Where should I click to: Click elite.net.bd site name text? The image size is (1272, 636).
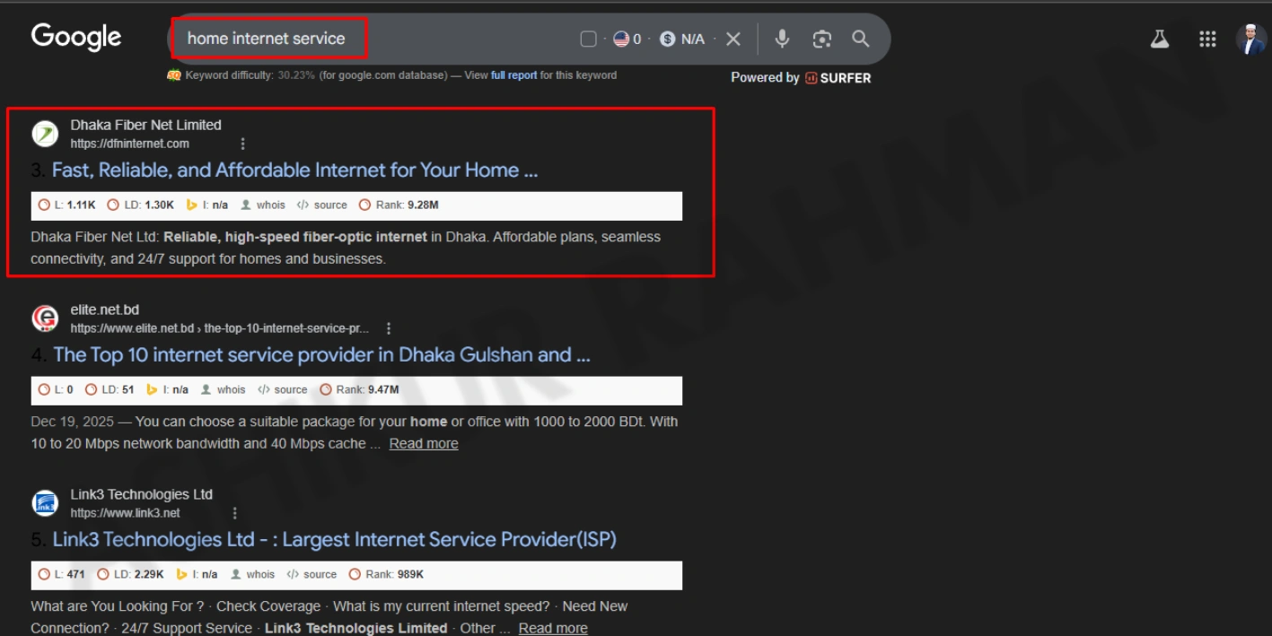[x=105, y=309]
